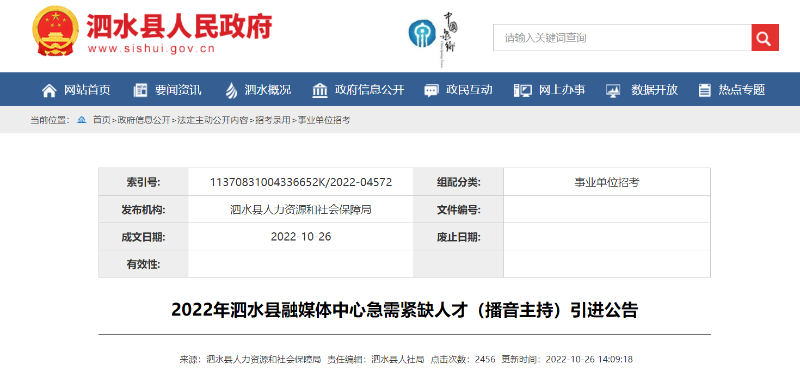Click the 索引号 label cell
800x376 pixels.
click(144, 182)
